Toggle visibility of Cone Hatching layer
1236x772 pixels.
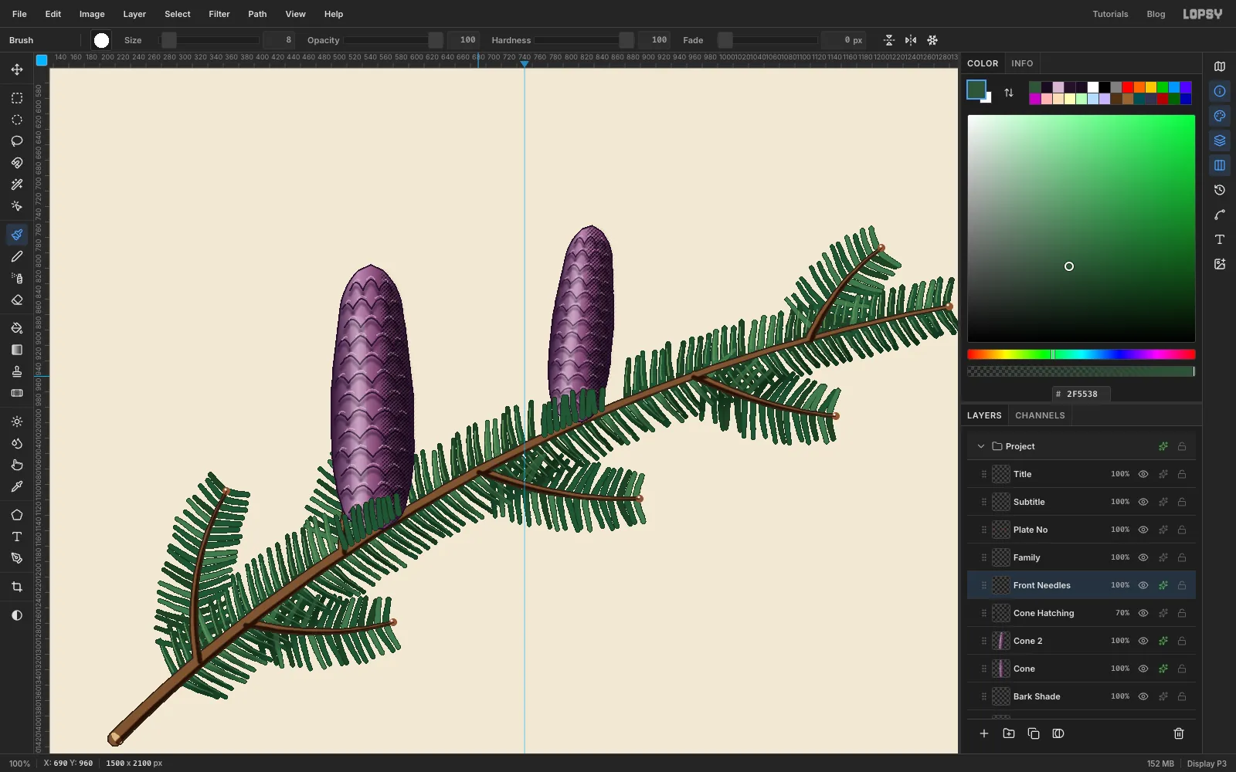[1143, 613]
